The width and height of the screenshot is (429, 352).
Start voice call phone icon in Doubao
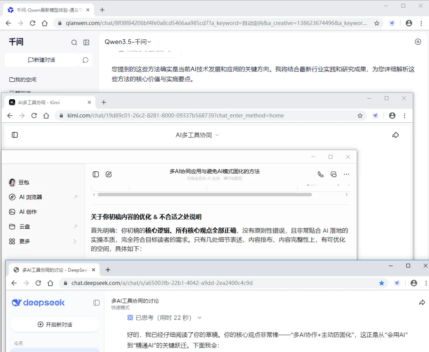point(321,174)
